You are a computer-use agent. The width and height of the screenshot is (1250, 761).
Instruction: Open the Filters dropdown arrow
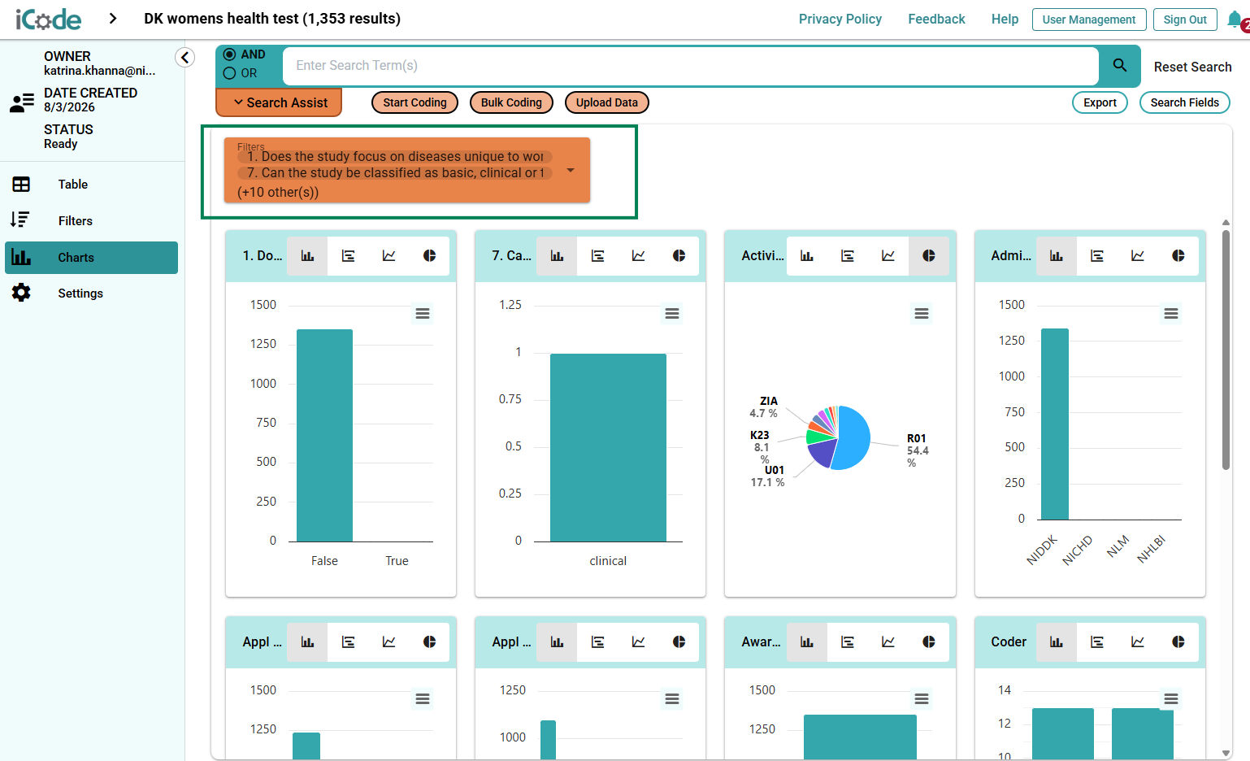tap(571, 170)
